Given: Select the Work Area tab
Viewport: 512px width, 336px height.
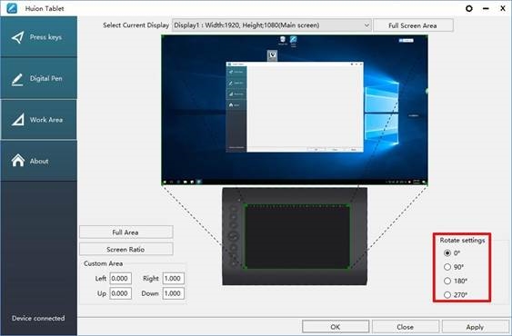Looking at the screenshot, I should (x=38, y=120).
